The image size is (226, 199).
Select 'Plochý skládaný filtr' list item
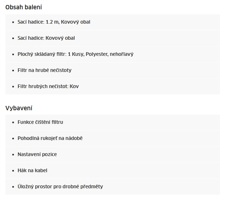(113, 54)
